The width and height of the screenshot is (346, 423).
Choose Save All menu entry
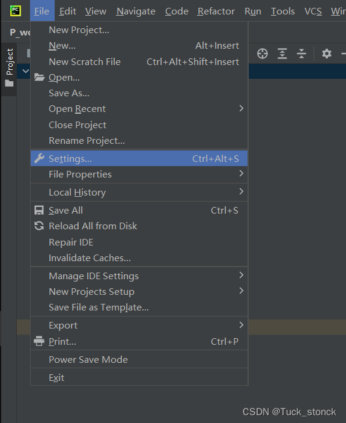point(139,210)
